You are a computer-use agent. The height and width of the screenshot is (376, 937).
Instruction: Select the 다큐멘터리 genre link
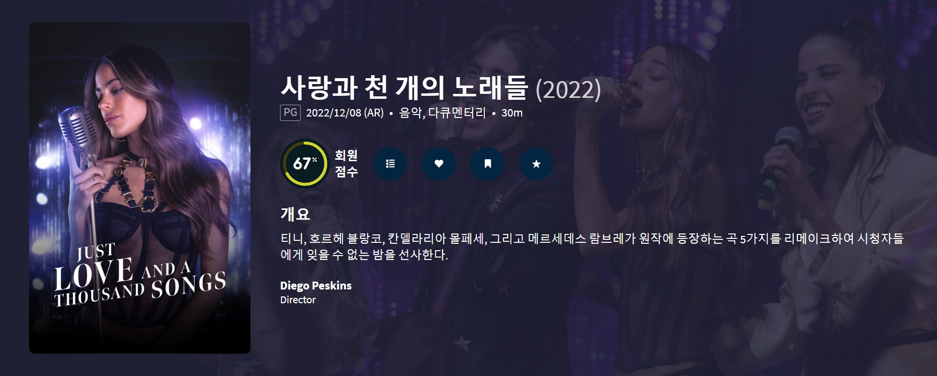(x=457, y=113)
